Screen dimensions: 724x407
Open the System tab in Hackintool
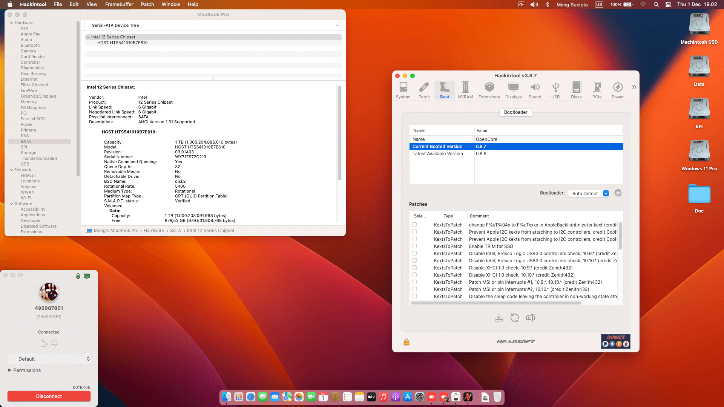pyautogui.click(x=403, y=90)
